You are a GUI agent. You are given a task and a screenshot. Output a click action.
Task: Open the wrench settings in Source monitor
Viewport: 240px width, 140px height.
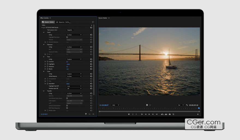(187, 105)
